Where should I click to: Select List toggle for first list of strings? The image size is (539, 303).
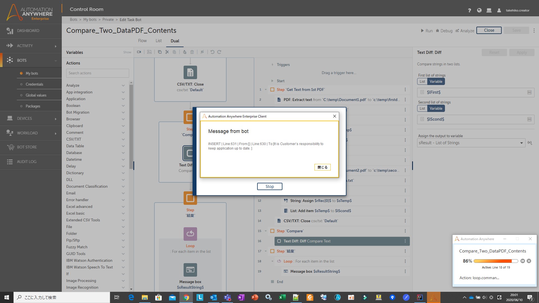coord(422,81)
